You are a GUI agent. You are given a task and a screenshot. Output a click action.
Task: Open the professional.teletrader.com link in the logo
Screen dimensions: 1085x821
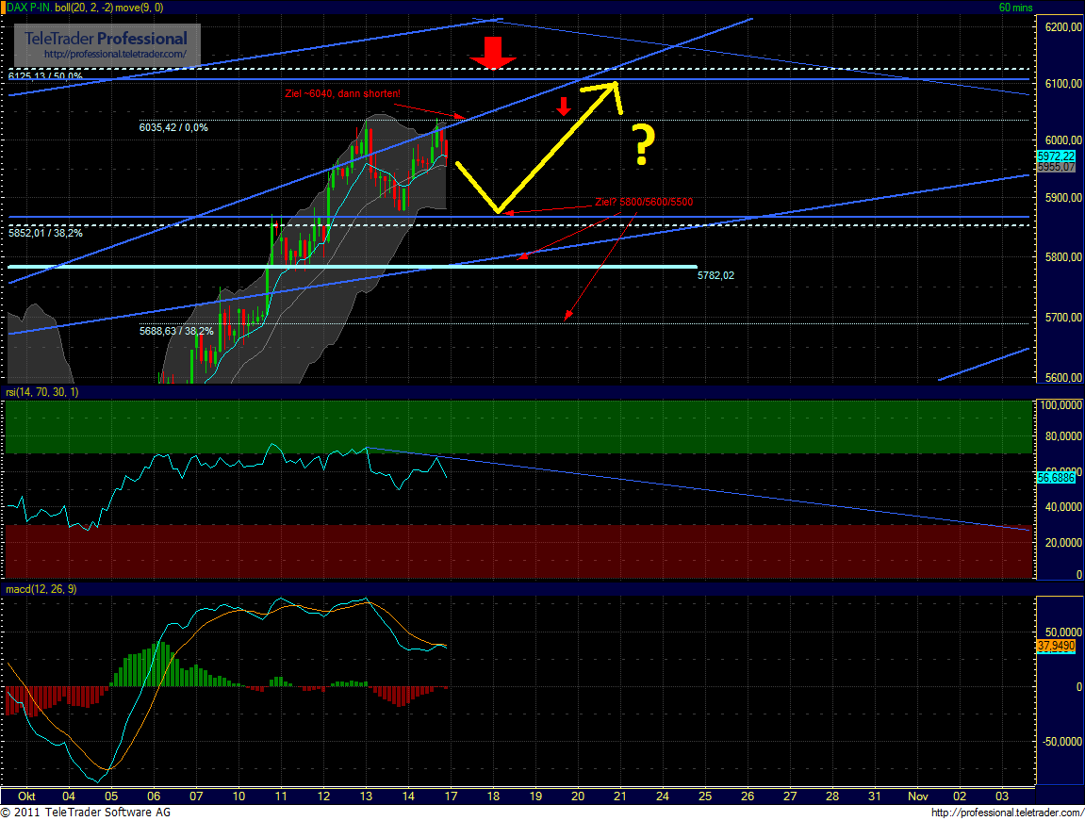click(115, 54)
